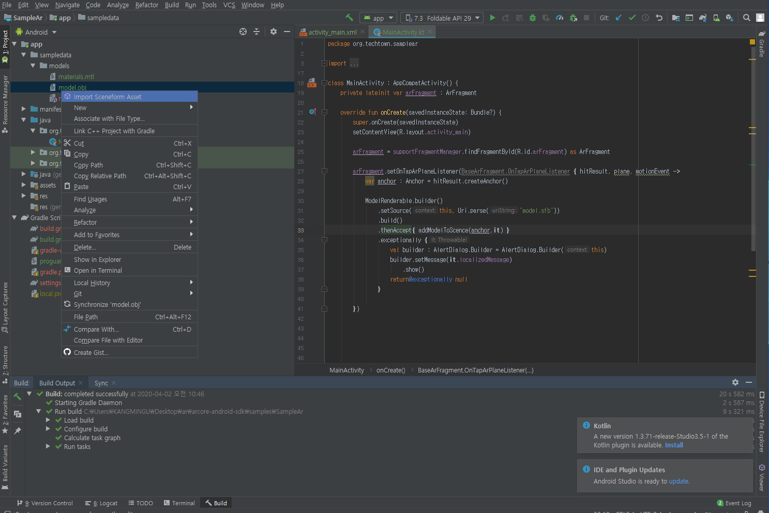Close the MainActivity.kt tab
Image resolution: width=769 pixels, height=513 pixels.
pos(429,32)
